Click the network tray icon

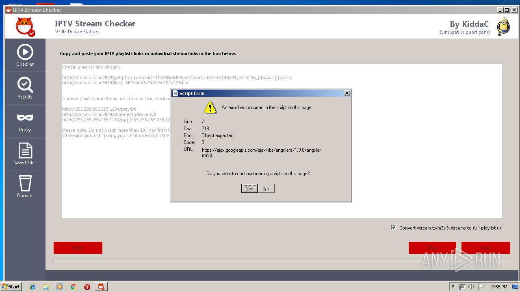[462, 287]
